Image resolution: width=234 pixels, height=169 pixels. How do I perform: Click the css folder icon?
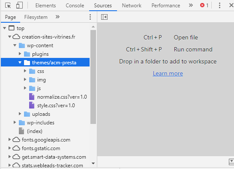coord(32,71)
